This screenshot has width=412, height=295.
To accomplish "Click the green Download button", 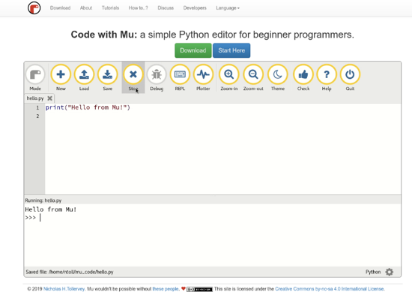I will tap(193, 50).
